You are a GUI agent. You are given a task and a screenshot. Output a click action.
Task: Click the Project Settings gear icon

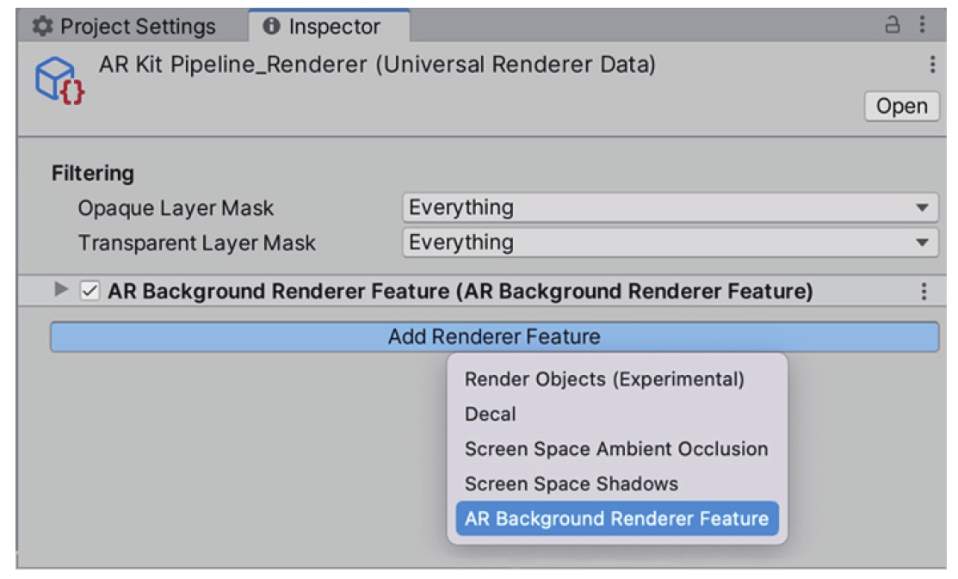[x=42, y=27]
